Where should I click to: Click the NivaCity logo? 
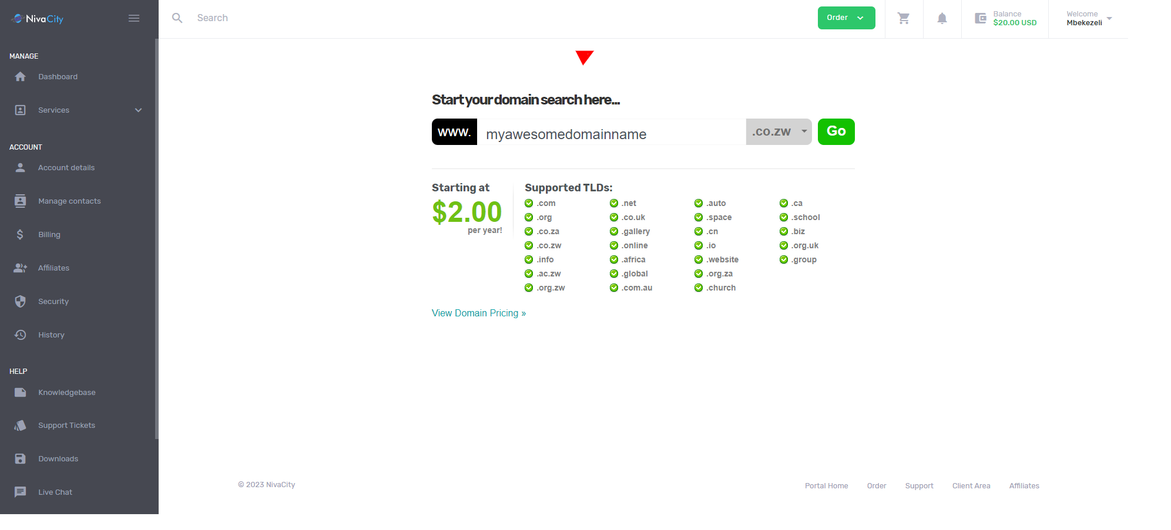pyautogui.click(x=37, y=19)
